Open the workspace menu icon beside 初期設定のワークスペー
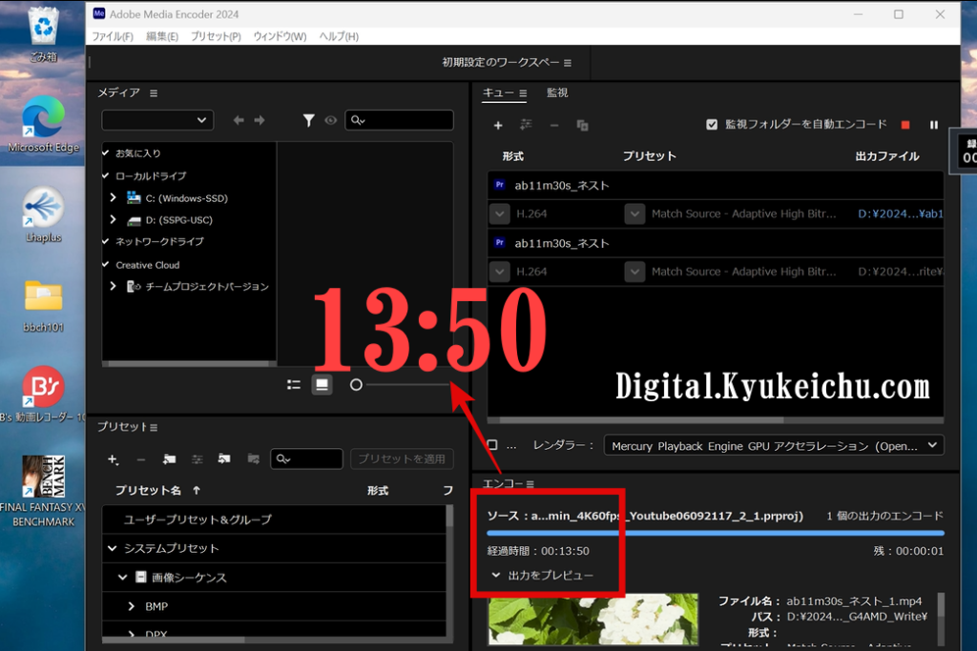The width and height of the screenshot is (977, 651). (x=568, y=63)
